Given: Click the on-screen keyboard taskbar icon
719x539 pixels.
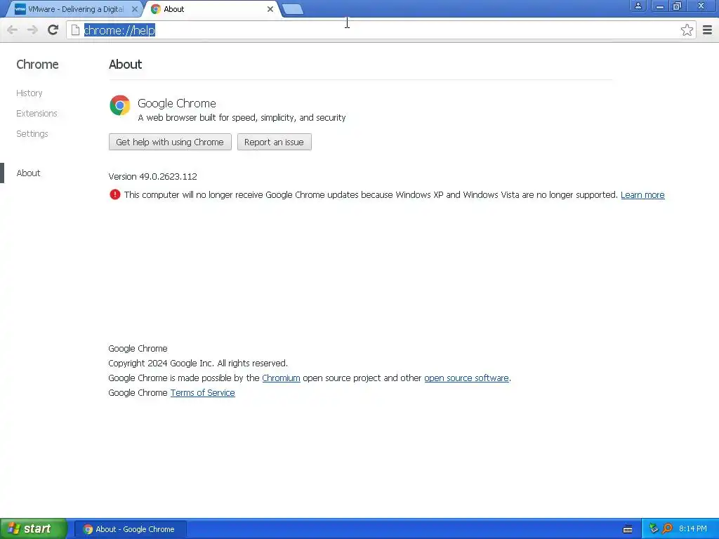Looking at the screenshot, I should point(628,529).
